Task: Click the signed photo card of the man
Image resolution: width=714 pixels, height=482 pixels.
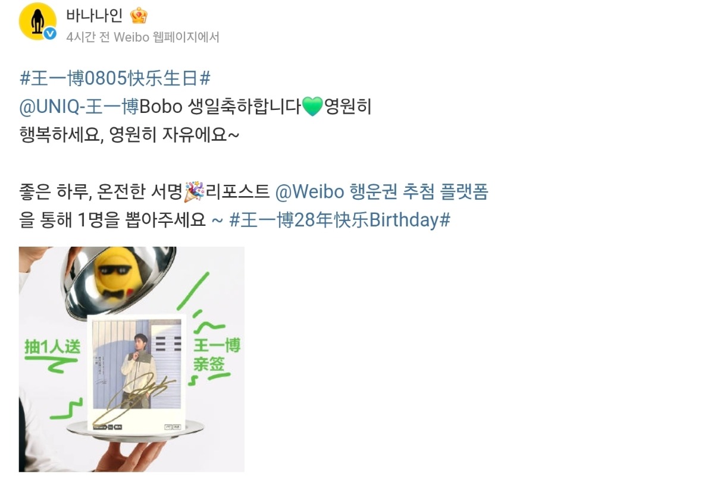Action: 136,373
